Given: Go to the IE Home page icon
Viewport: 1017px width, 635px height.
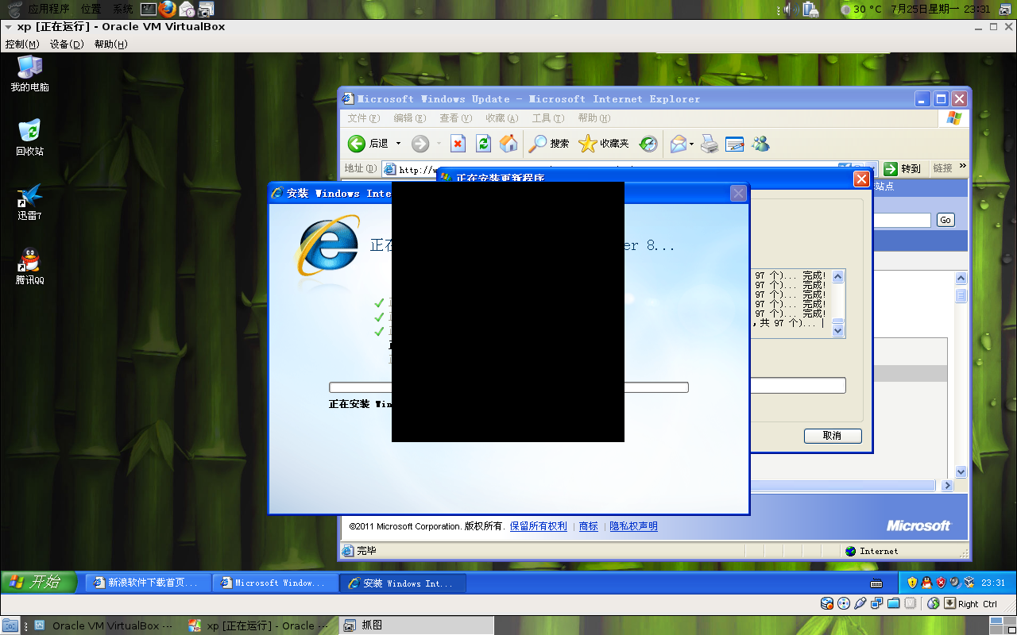Looking at the screenshot, I should pyautogui.click(x=508, y=144).
